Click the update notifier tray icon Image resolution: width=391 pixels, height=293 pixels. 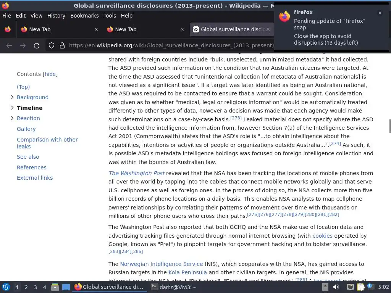click(370, 287)
